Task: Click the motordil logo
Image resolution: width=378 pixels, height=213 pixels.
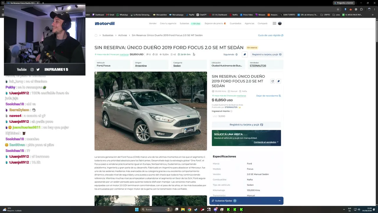Action: [105, 23]
